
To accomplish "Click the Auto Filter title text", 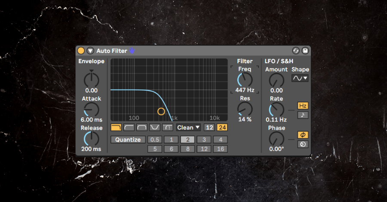I will [x=112, y=51].
